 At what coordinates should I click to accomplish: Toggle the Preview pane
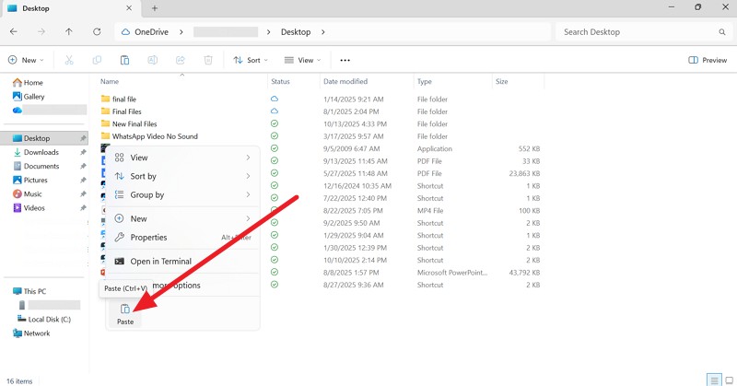pos(708,60)
